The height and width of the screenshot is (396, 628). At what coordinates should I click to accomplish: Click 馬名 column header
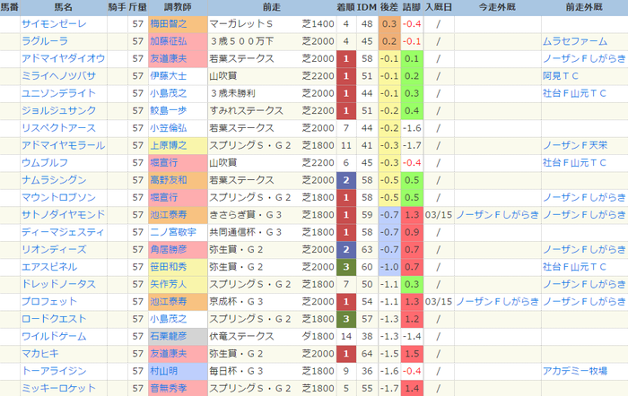[x=64, y=7]
